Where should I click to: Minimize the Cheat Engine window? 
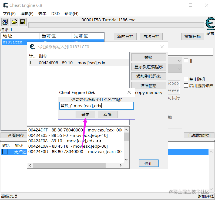point(175,5)
